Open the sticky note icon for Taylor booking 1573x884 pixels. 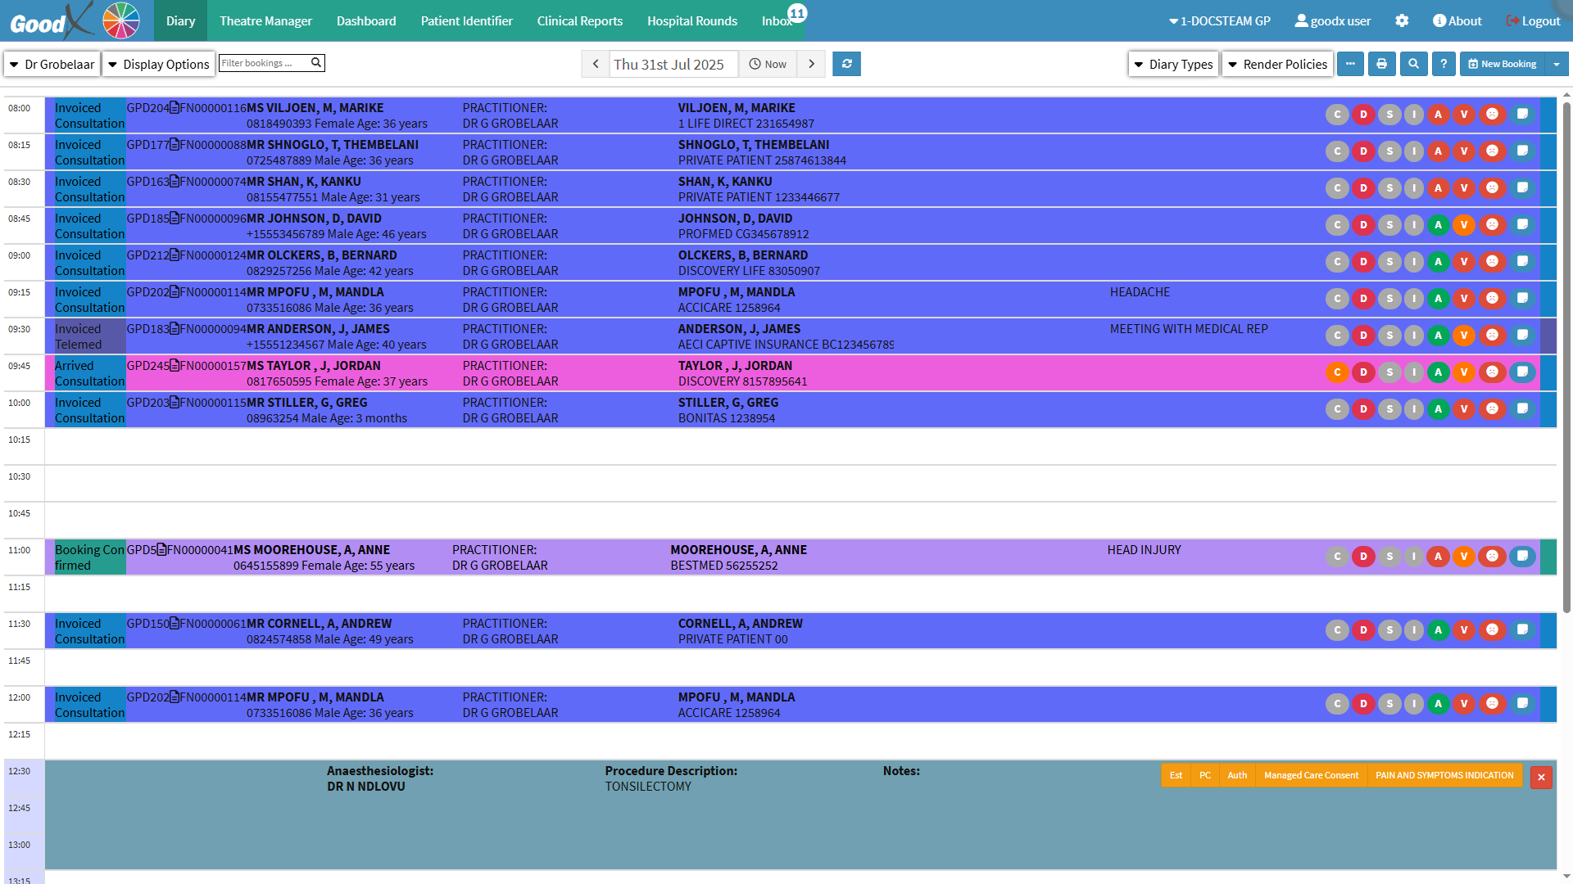(1522, 372)
